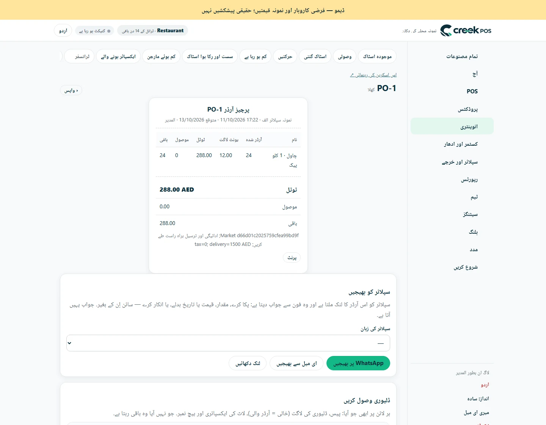Switch to the 'وصولی' tab
546x425 pixels.
click(x=345, y=56)
